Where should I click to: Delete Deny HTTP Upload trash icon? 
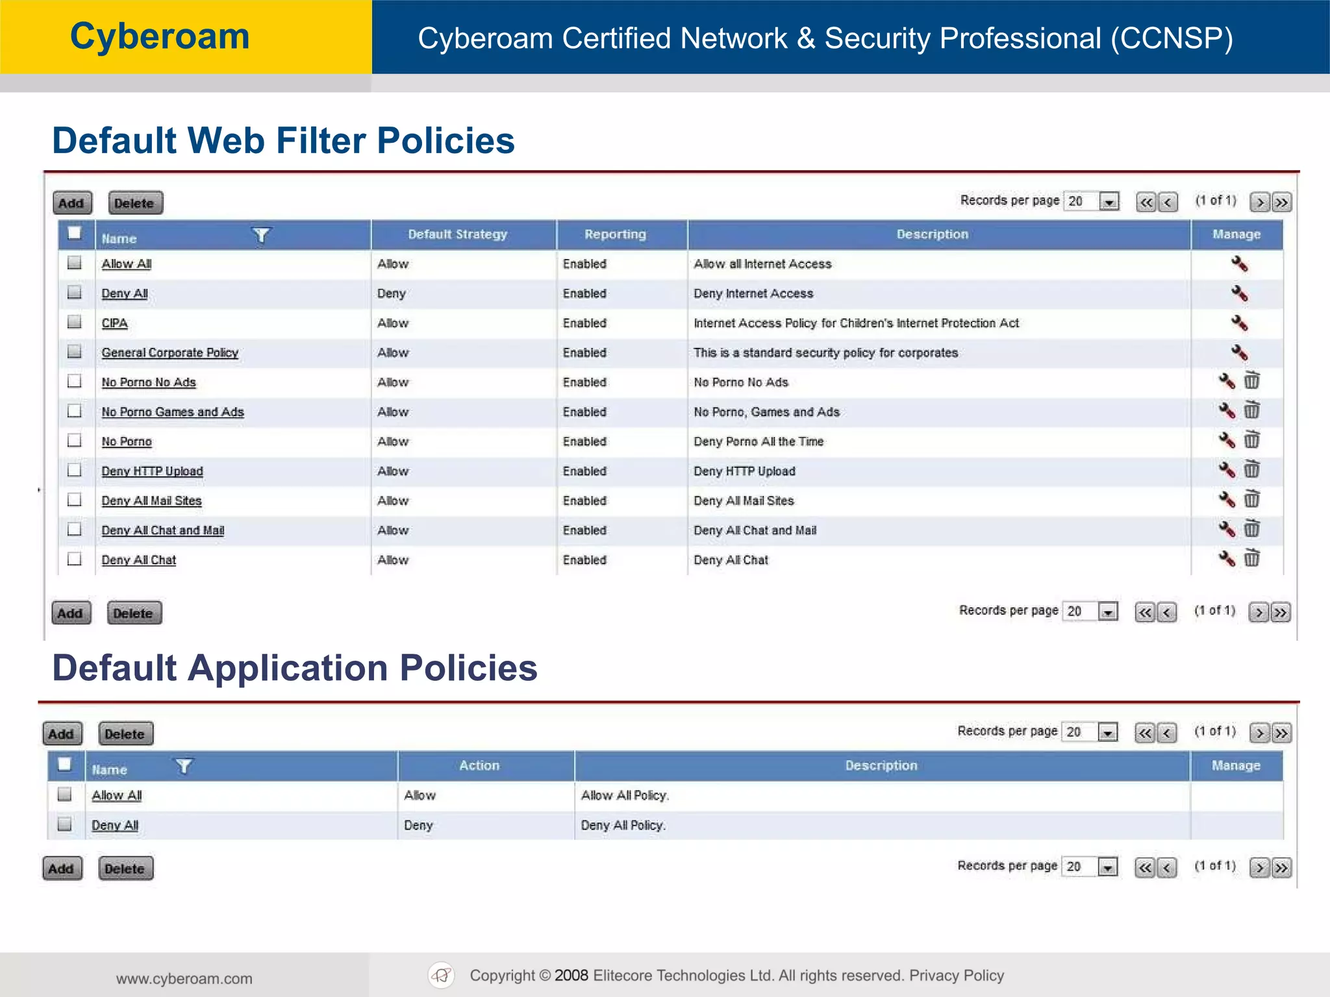tap(1251, 469)
